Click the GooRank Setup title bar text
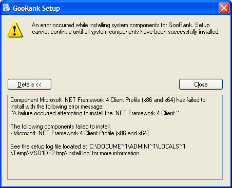This screenshot has height=188, width=232. click(x=36, y=8)
